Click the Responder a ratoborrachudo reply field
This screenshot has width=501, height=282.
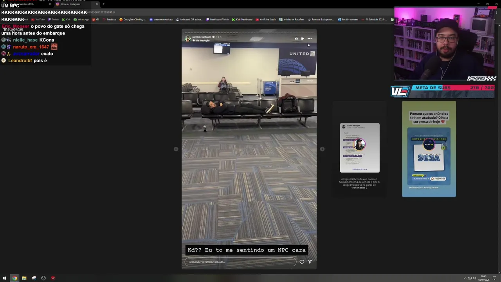click(x=240, y=262)
